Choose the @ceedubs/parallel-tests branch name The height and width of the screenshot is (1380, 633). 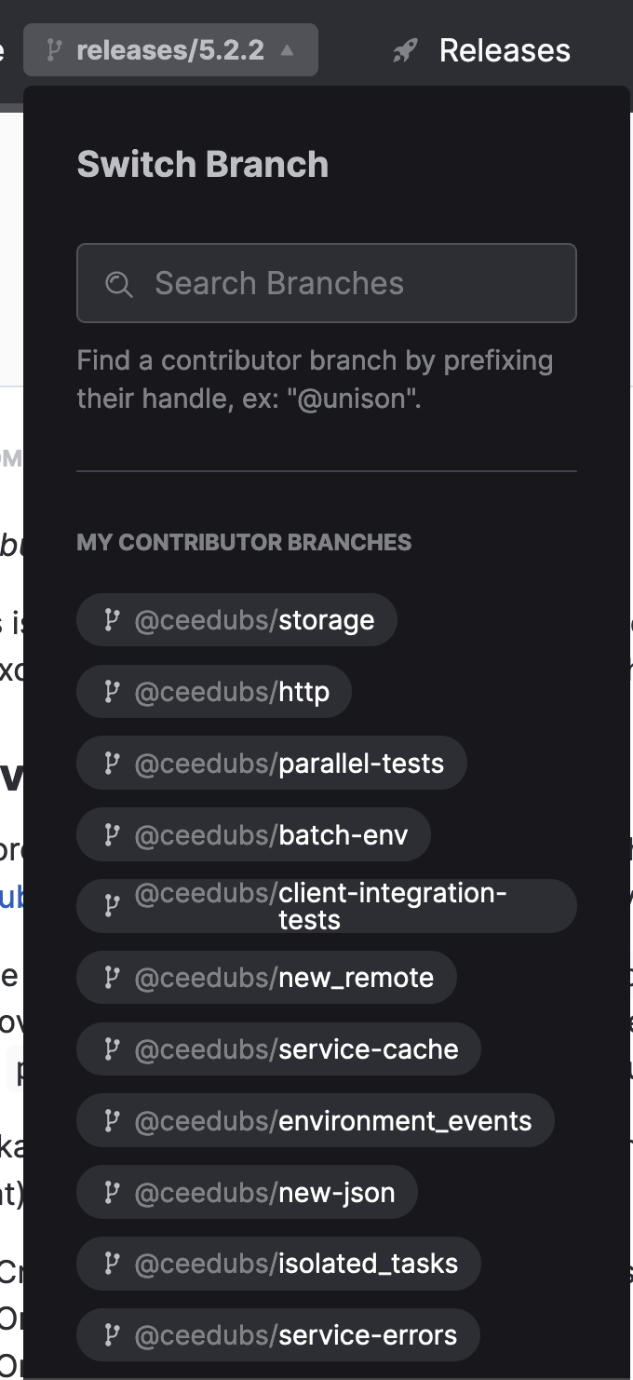[x=289, y=764]
